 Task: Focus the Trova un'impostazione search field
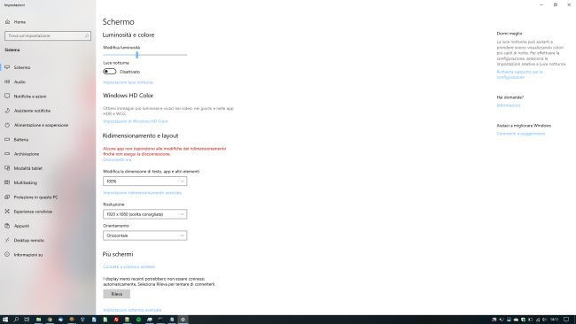click(x=48, y=35)
